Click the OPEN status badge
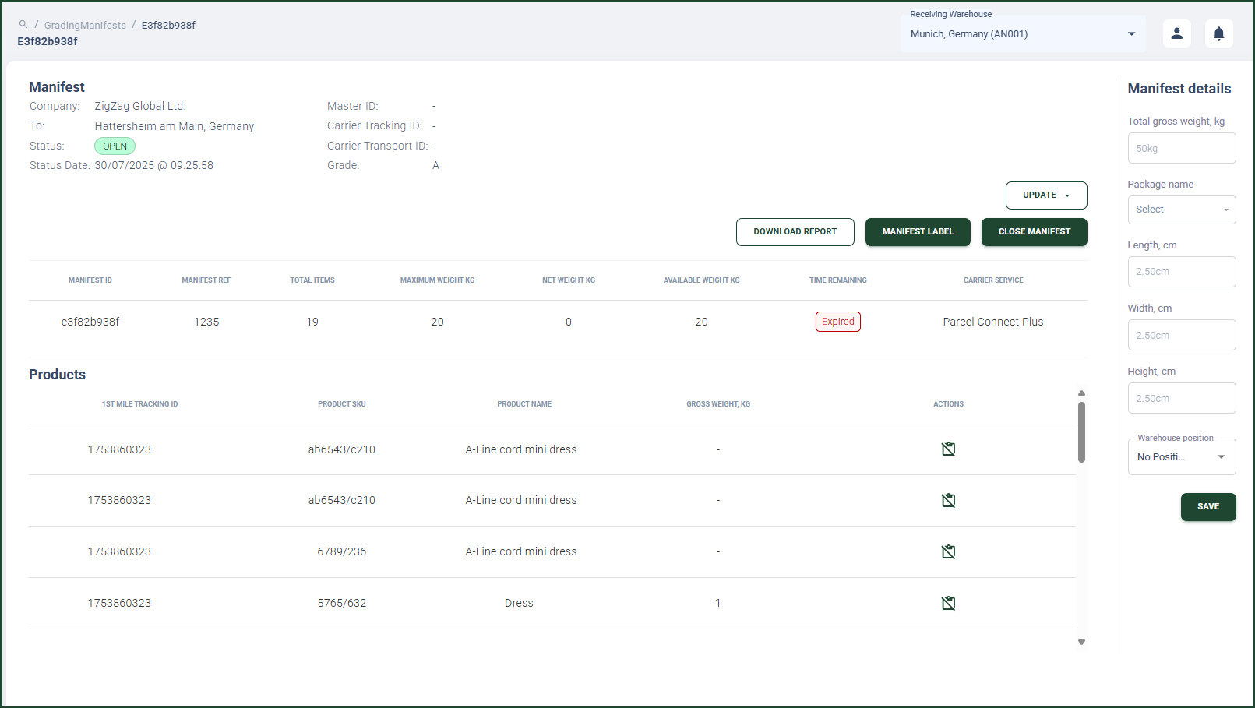The height and width of the screenshot is (708, 1255). (115, 146)
